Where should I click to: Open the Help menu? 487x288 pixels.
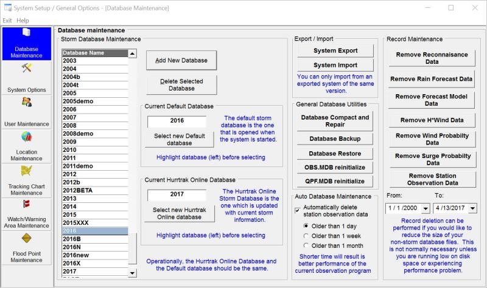pos(23,21)
